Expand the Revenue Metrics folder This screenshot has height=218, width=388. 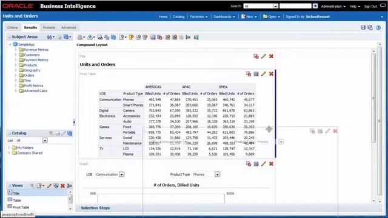(x=16, y=50)
